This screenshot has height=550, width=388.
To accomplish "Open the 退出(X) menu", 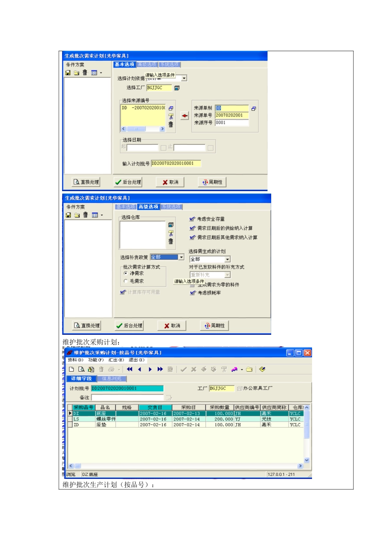I will [136, 360].
